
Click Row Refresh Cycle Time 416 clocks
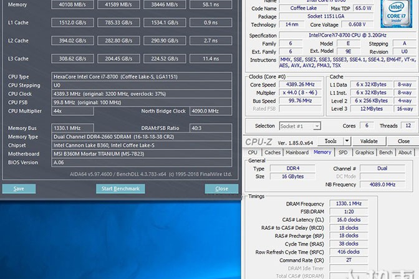click(x=349, y=252)
